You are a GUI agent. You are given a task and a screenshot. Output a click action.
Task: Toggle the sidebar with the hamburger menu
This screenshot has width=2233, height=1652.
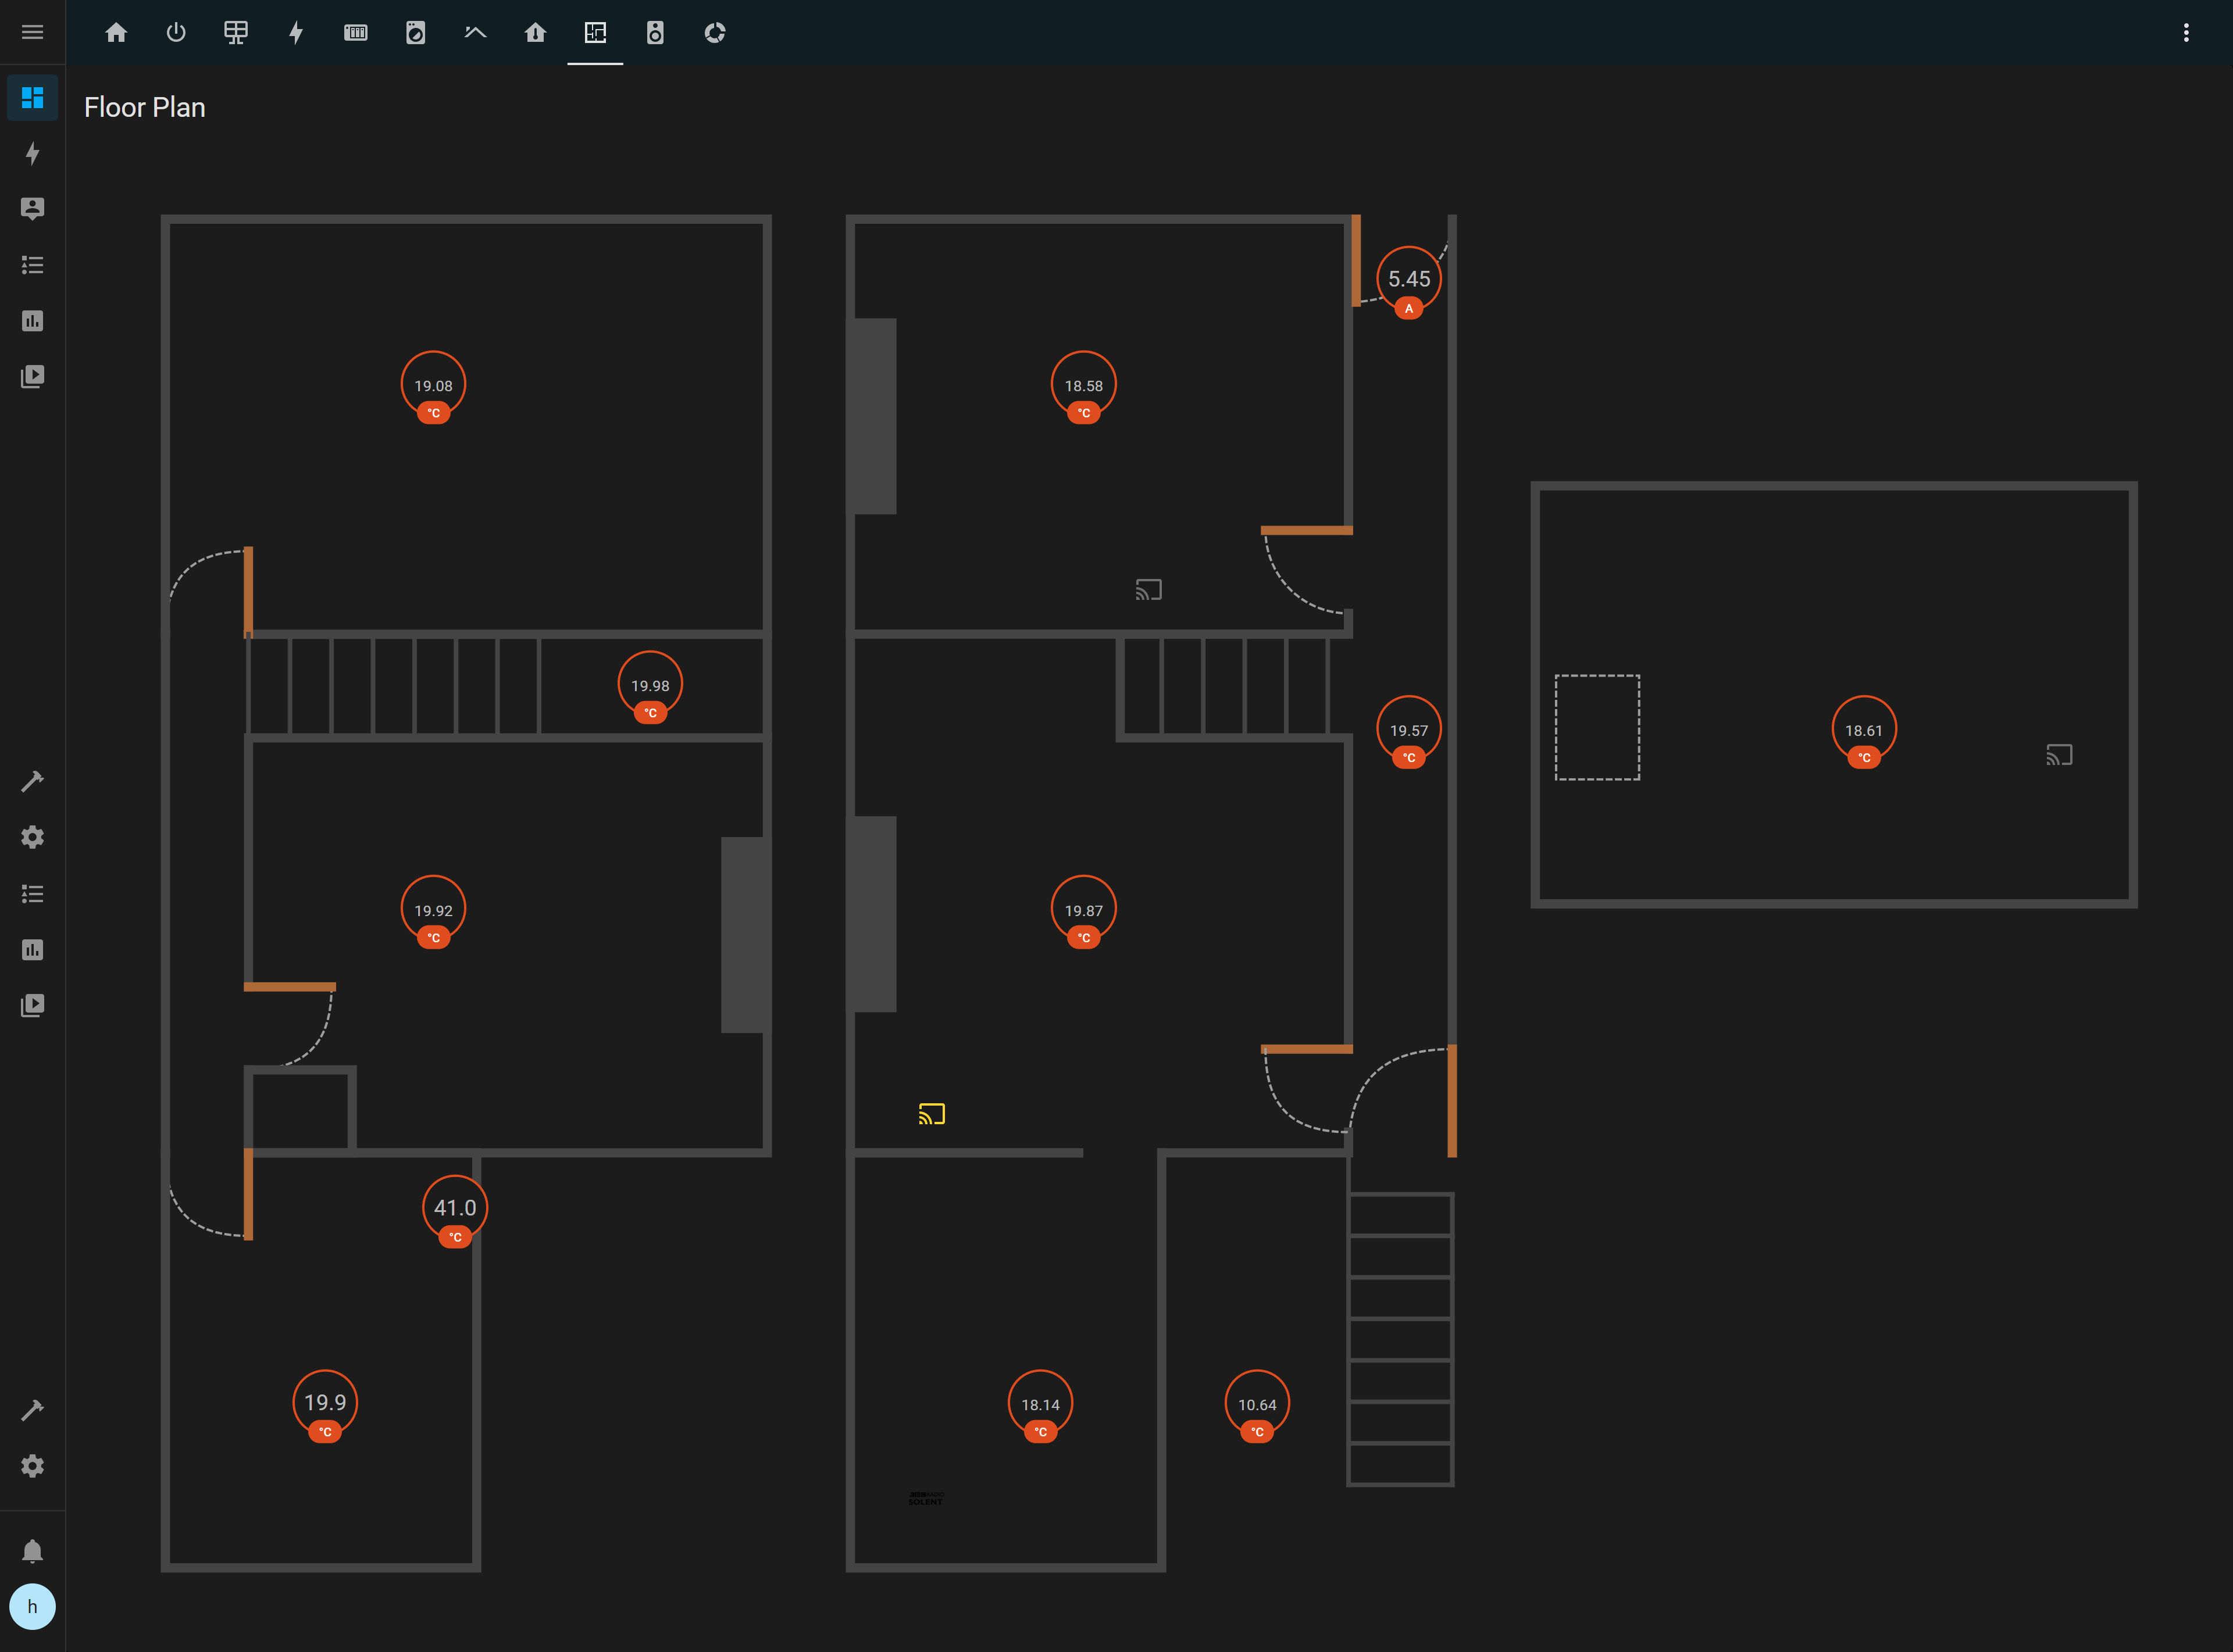[x=33, y=31]
